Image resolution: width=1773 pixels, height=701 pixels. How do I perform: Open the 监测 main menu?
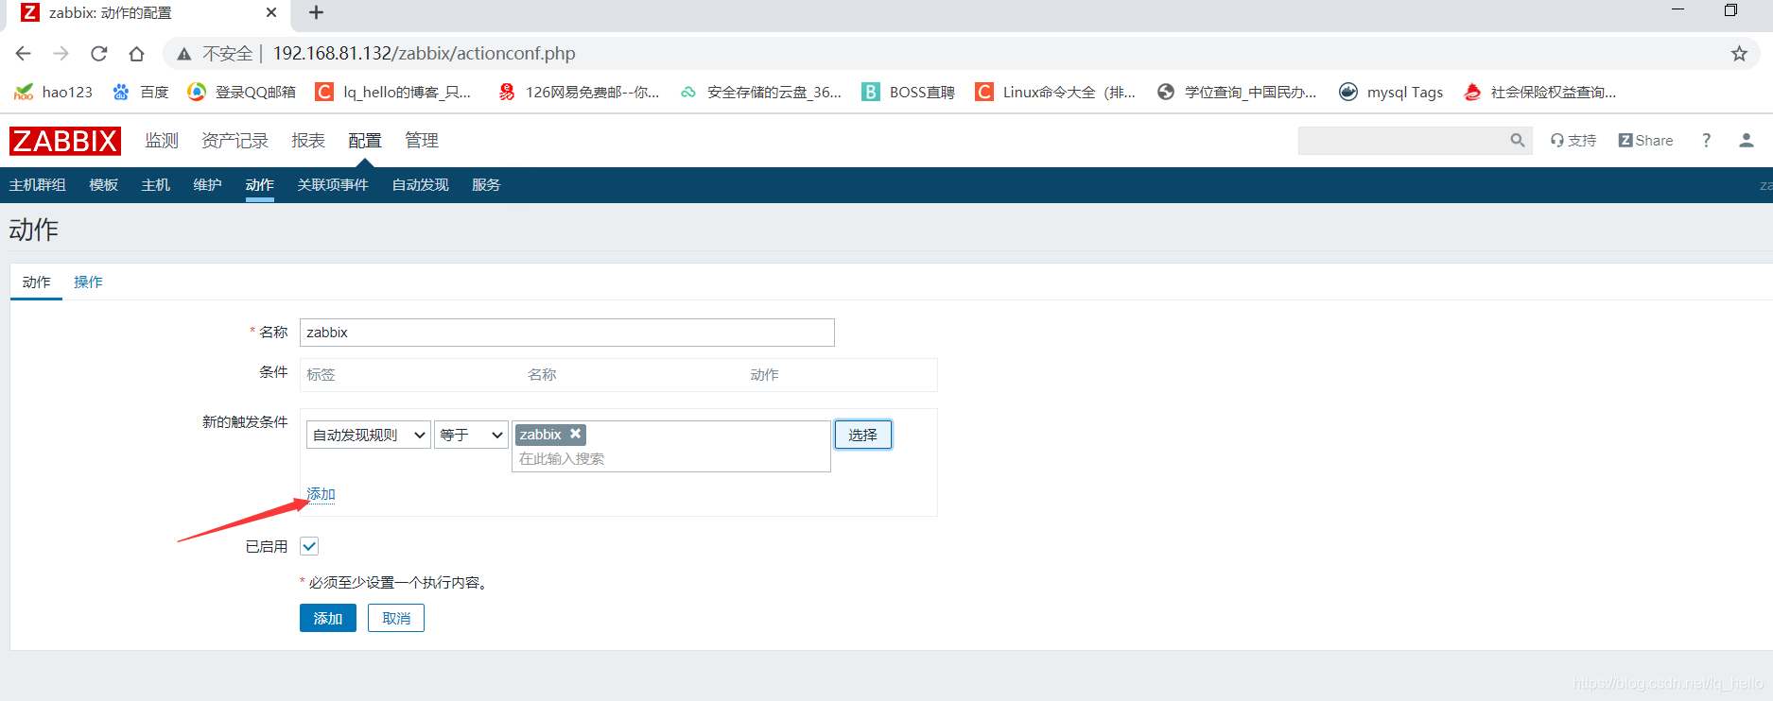click(x=162, y=140)
